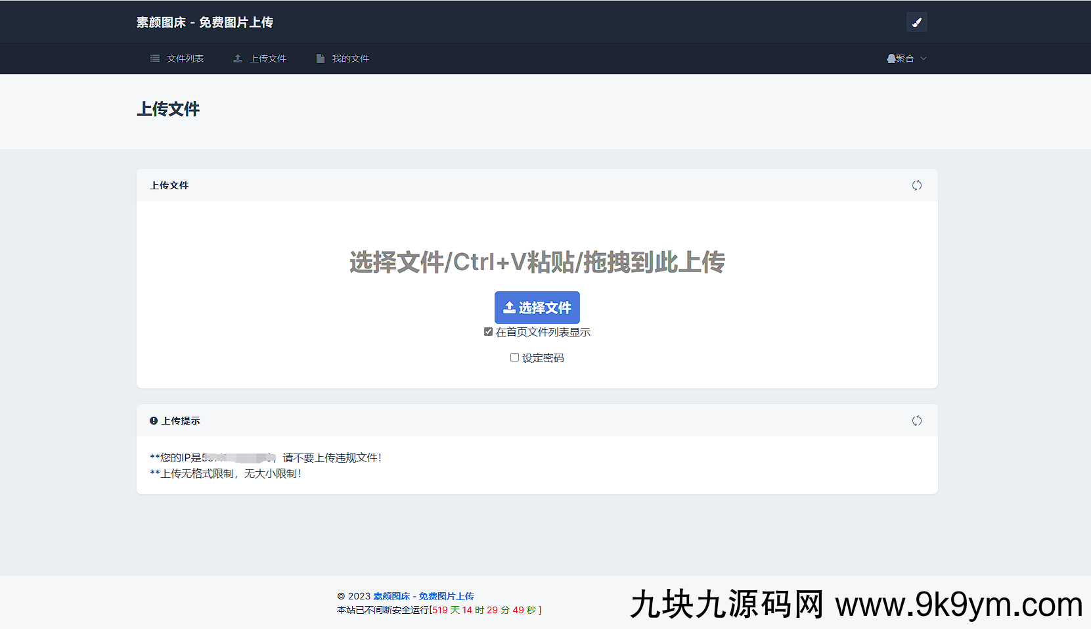
Task: Click the drag-and-drop upload area text
Action: click(537, 262)
